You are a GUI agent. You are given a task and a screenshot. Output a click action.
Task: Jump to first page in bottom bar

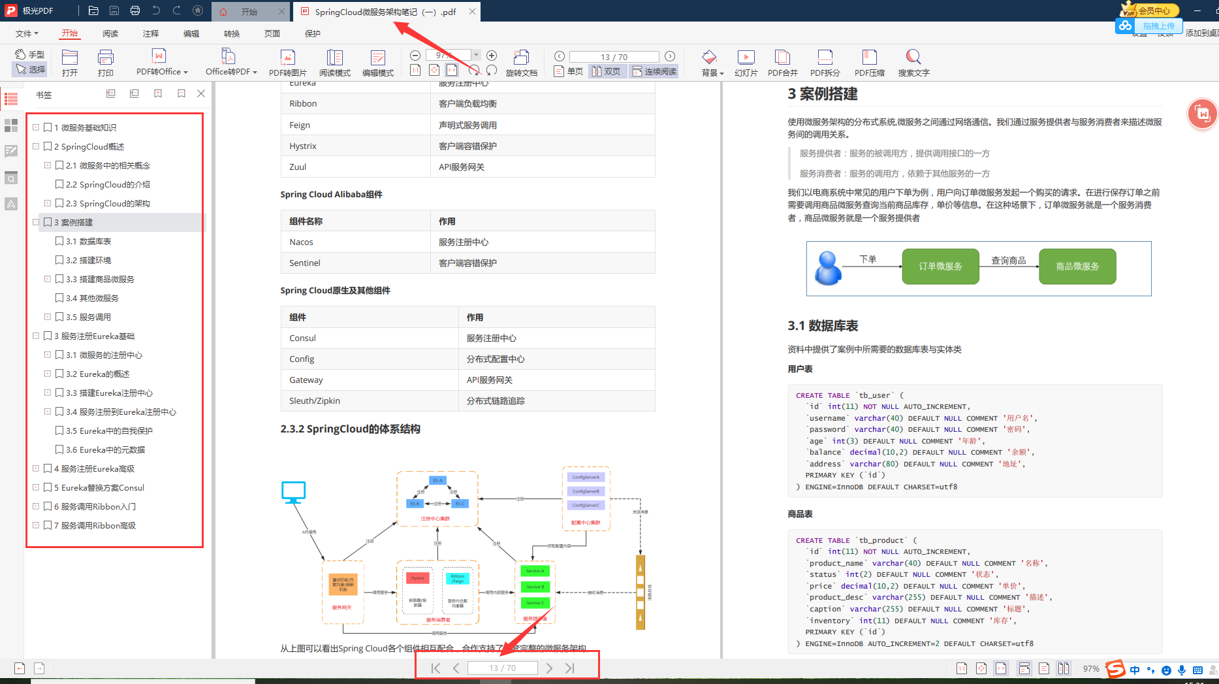[436, 668]
